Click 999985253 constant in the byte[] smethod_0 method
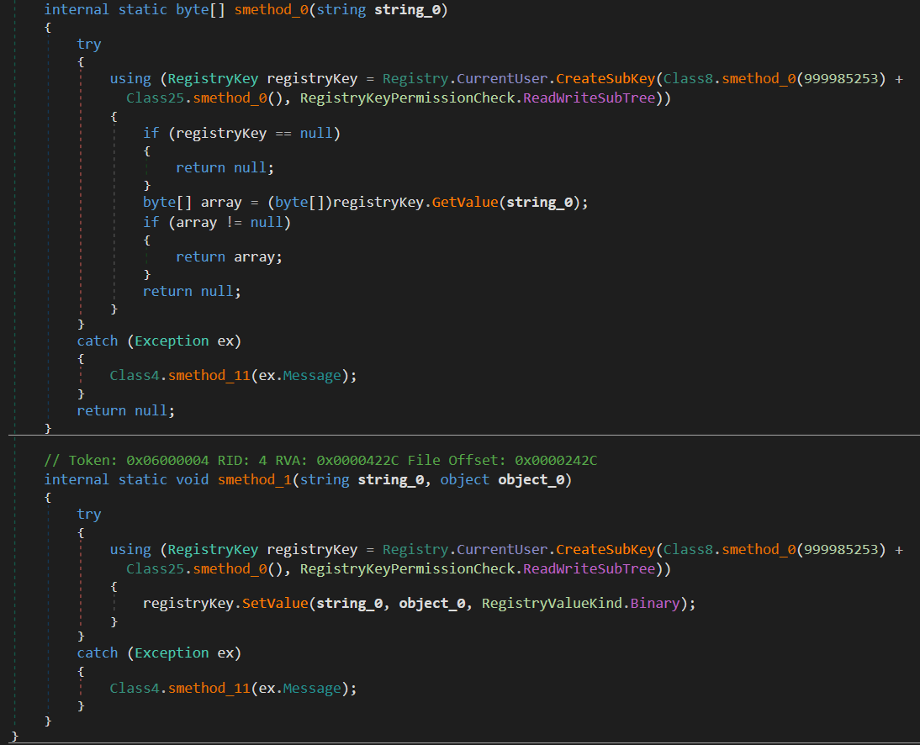This screenshot has width=920, height=745. [841, 78]
